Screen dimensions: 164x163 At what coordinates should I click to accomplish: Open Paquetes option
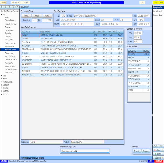pos(8,37)
